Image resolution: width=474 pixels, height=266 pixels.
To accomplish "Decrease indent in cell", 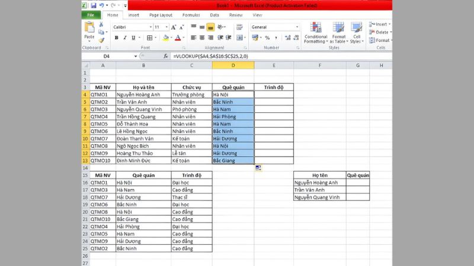I will [220, 38].
